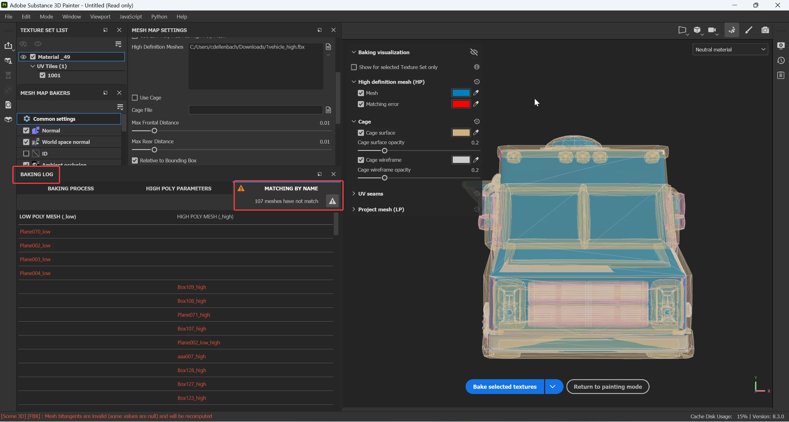Click the hide baking visualization eye icon

[x=474, y=52]
